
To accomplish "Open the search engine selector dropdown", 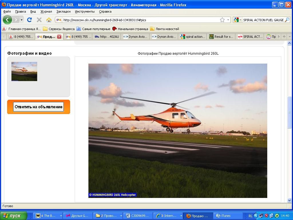I will [x=237, y=20].
